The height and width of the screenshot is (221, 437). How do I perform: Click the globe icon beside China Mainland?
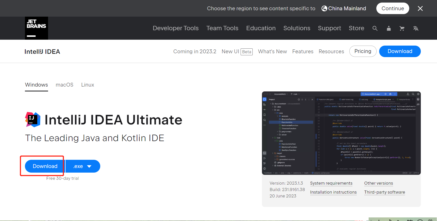pos(324,8)
